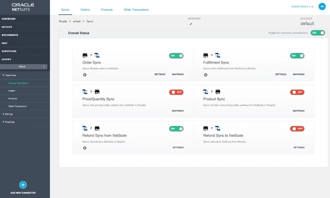Switch to the Products tab
The image size is (330, 198).
coord(107,10)
